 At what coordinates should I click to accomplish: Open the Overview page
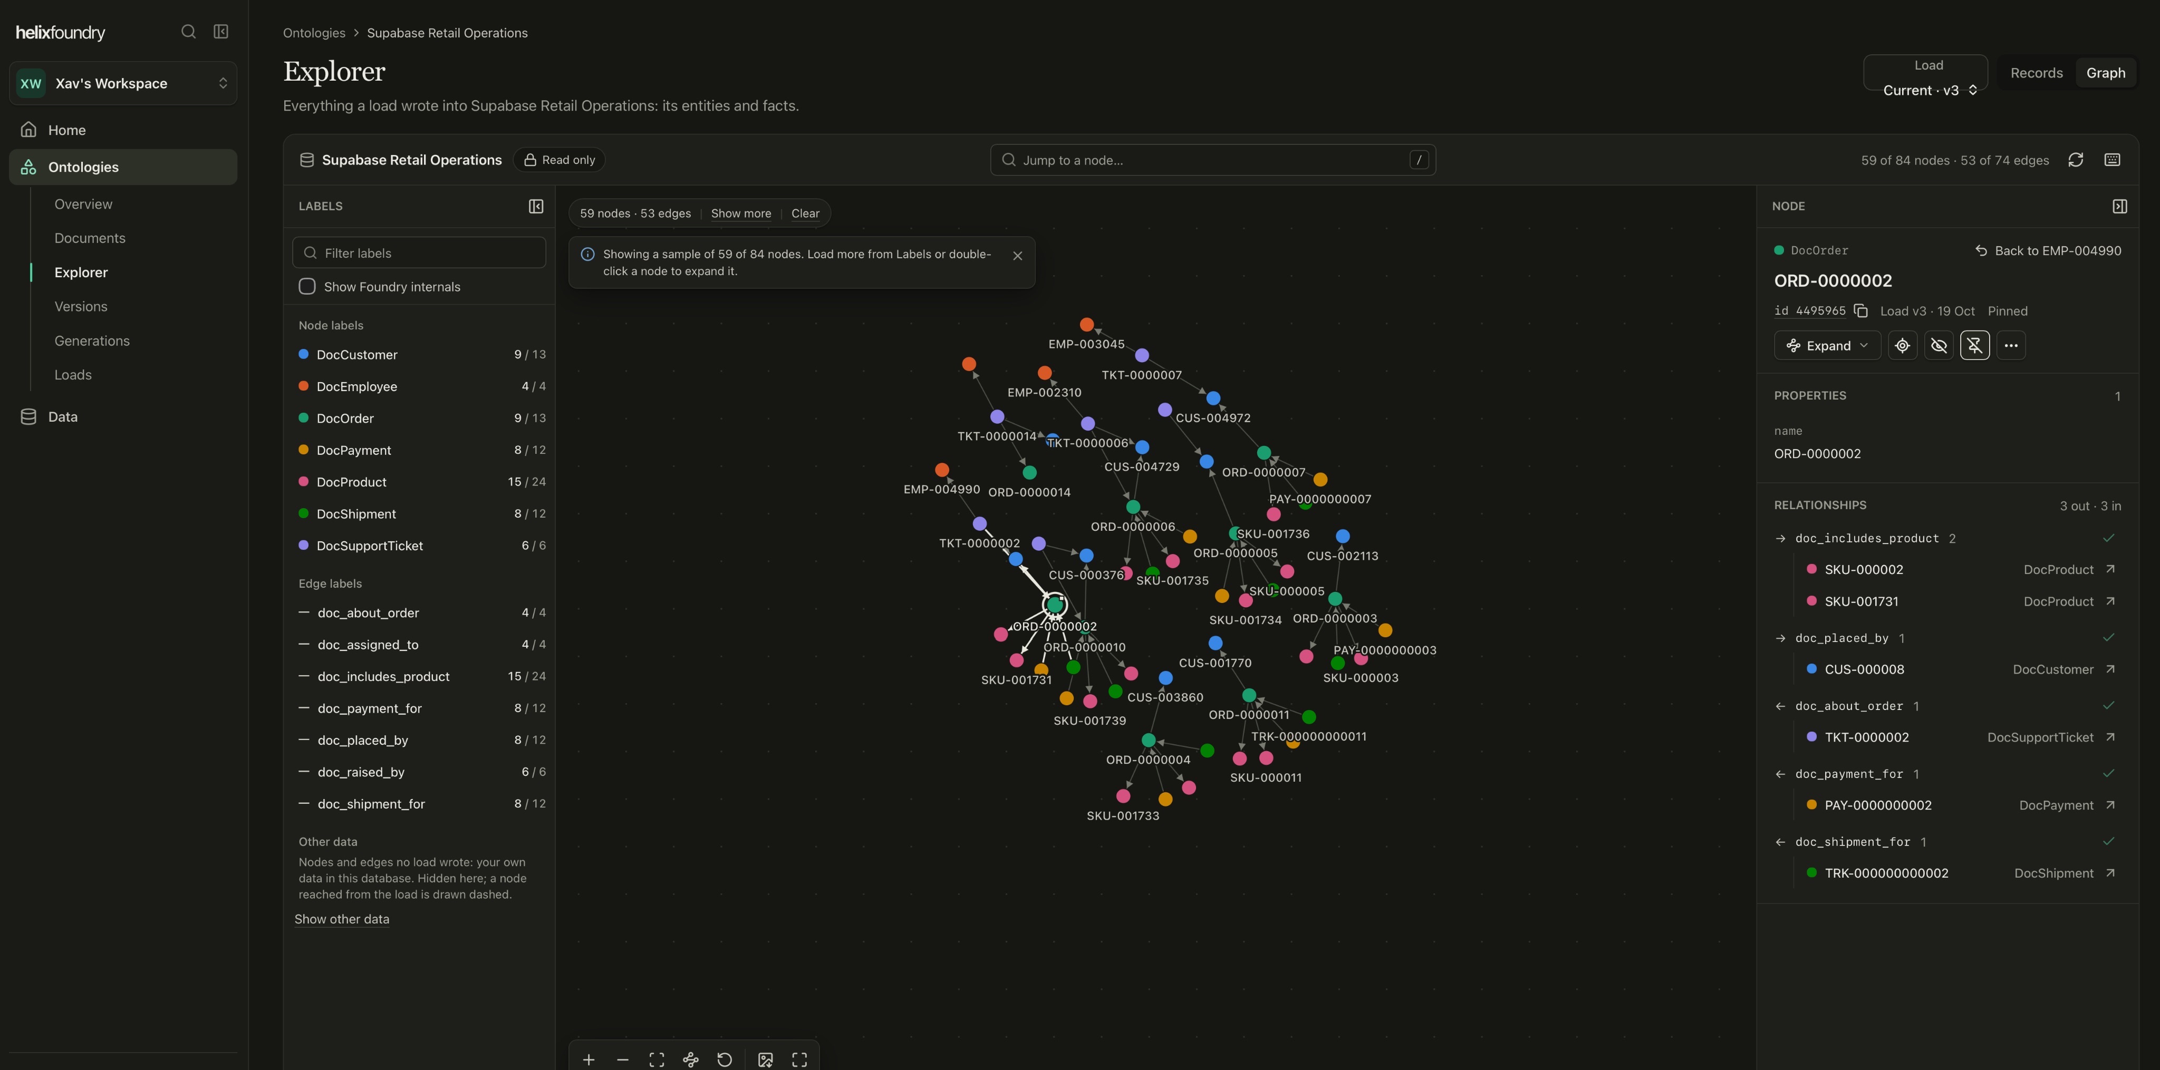pos(83,205)
